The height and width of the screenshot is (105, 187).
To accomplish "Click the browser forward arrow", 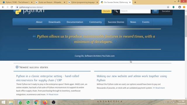I will (x=7, y=7).
